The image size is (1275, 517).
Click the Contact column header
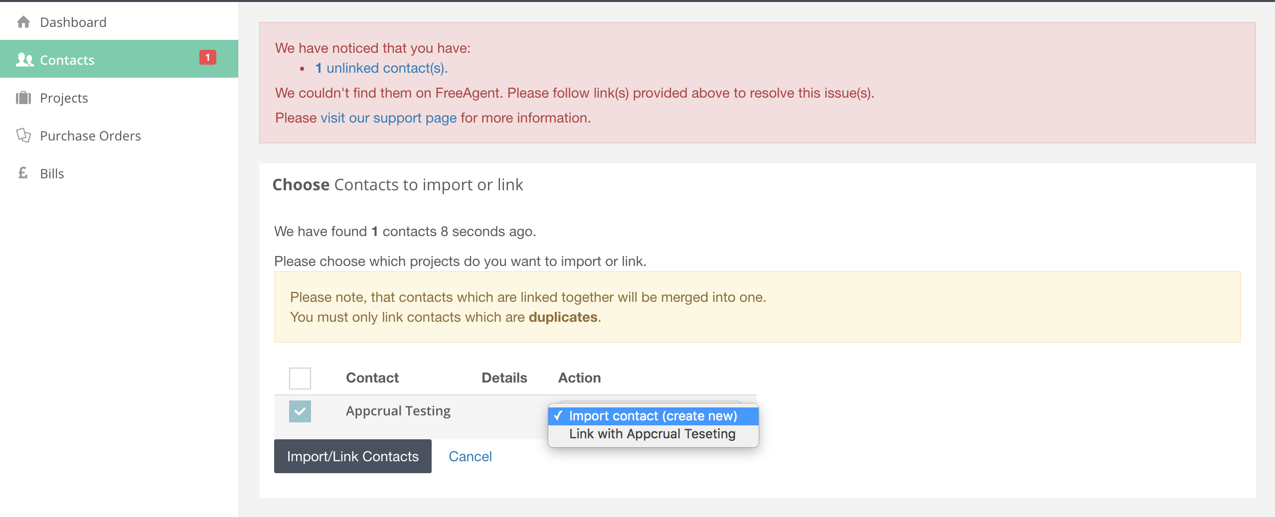pyautogui.click(x=372, y=378)
